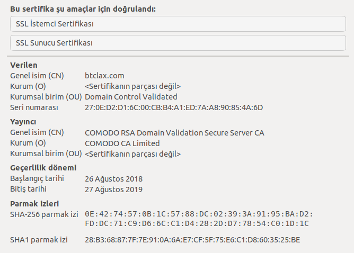Screen dimensions: 354x253
Task: Click the COMODO CA Limited organization value
Action: pos(122,143)
